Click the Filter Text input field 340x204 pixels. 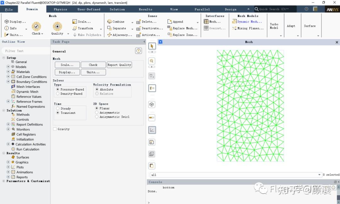click(25, 51)
